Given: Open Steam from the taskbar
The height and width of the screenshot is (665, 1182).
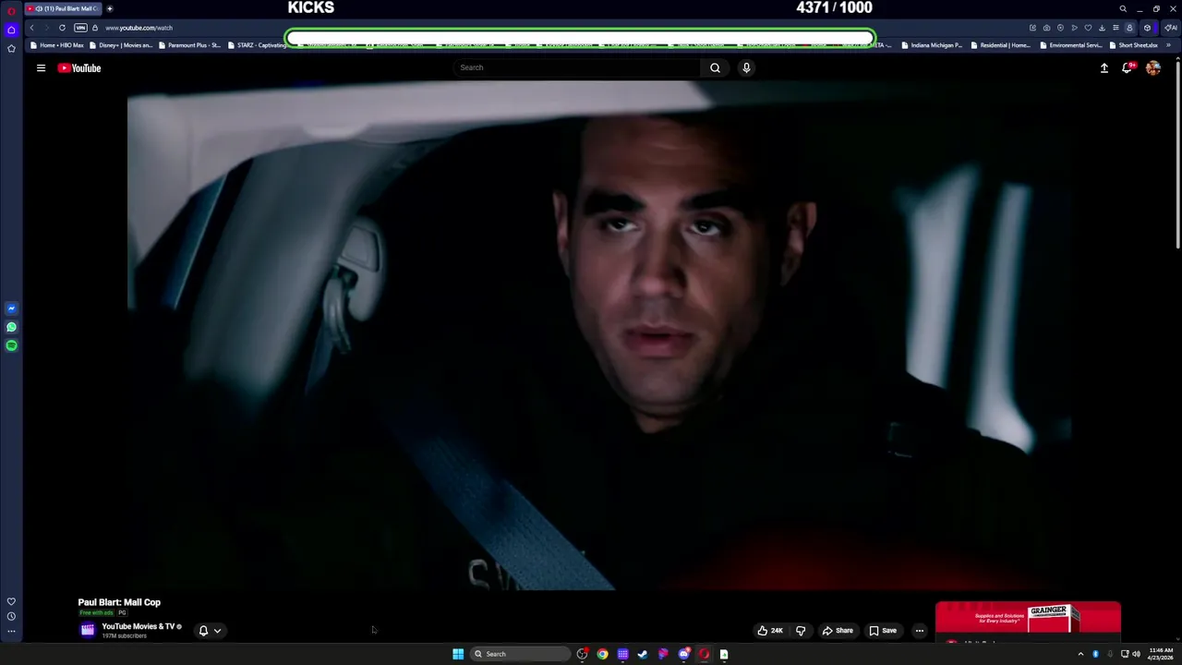Looking at the screenshot, I should (643, 654).
